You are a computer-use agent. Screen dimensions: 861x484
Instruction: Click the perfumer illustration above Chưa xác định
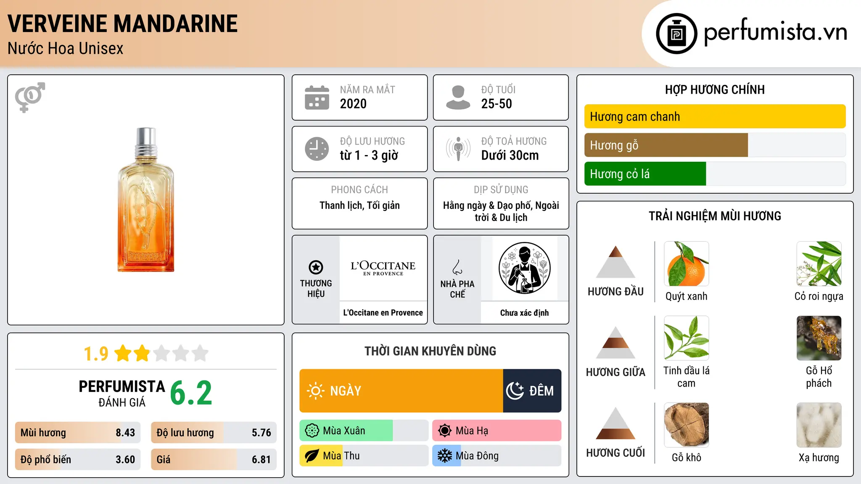[x=524, y=268]
